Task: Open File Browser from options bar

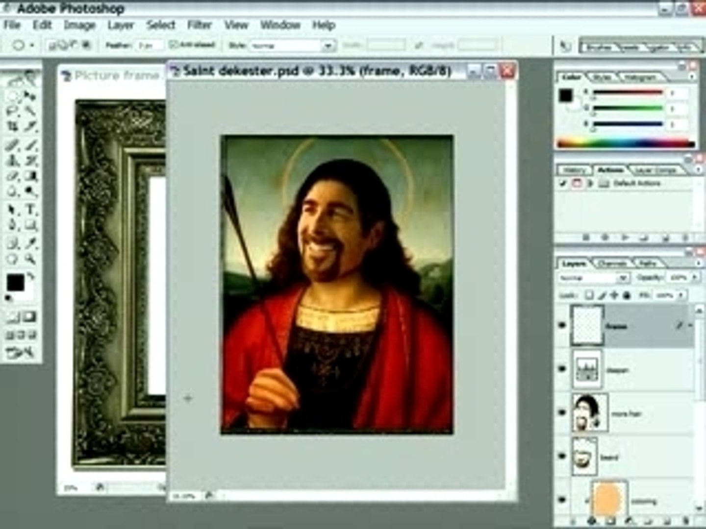Action: 565,46
